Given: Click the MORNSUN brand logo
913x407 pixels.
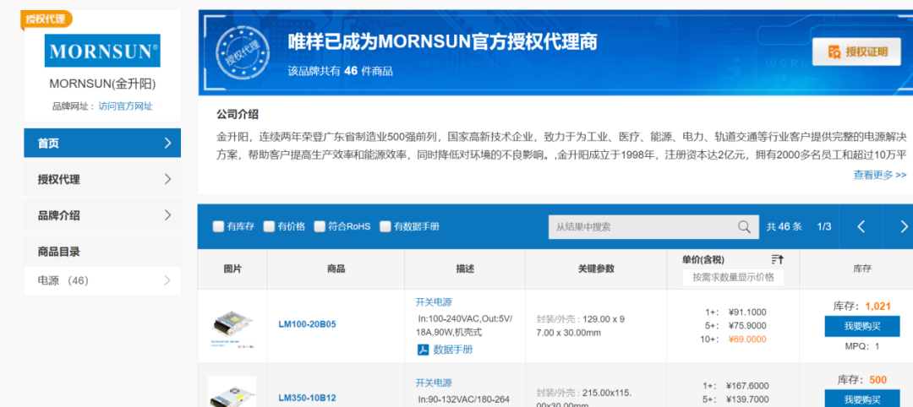Looking at the screenshot, I should [x=102, y=51].
